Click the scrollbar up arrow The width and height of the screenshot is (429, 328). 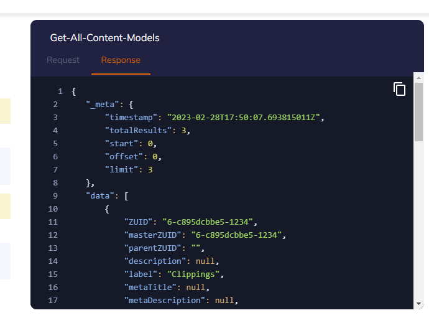(418, 78)
